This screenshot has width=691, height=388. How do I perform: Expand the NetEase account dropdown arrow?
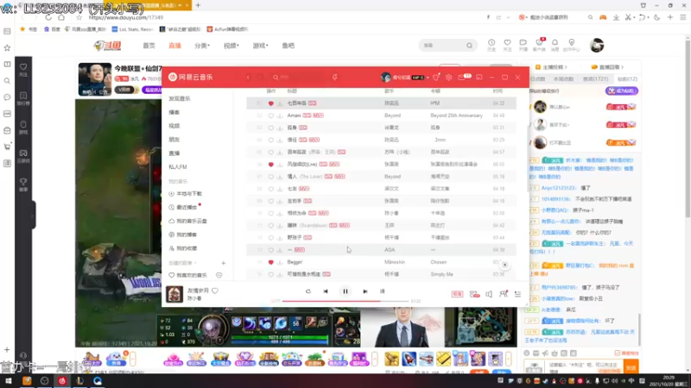pos(428,78)
